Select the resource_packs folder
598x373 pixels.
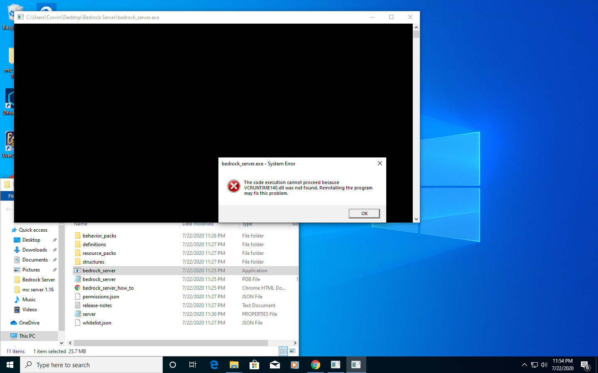coord(99,253)
